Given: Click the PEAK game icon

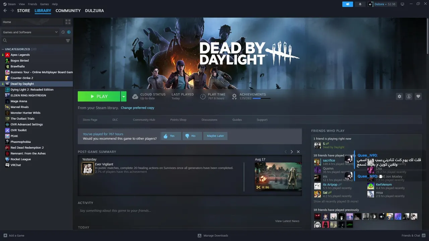Looking at the screenshot, I should 7,136.
